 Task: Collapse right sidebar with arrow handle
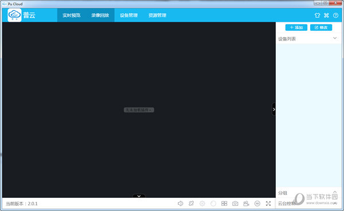273,109
